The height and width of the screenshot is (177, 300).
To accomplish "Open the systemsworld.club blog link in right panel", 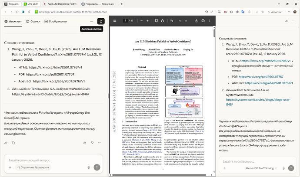I will coord(258,102).
